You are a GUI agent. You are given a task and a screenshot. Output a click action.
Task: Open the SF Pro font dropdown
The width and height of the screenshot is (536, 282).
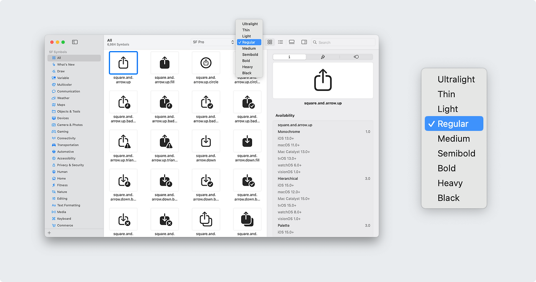click(213, 42)
